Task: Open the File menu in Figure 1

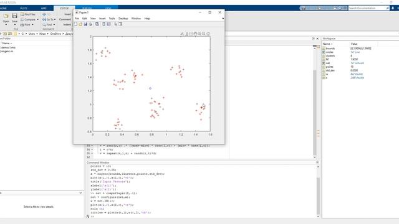Action: [77, 19]
